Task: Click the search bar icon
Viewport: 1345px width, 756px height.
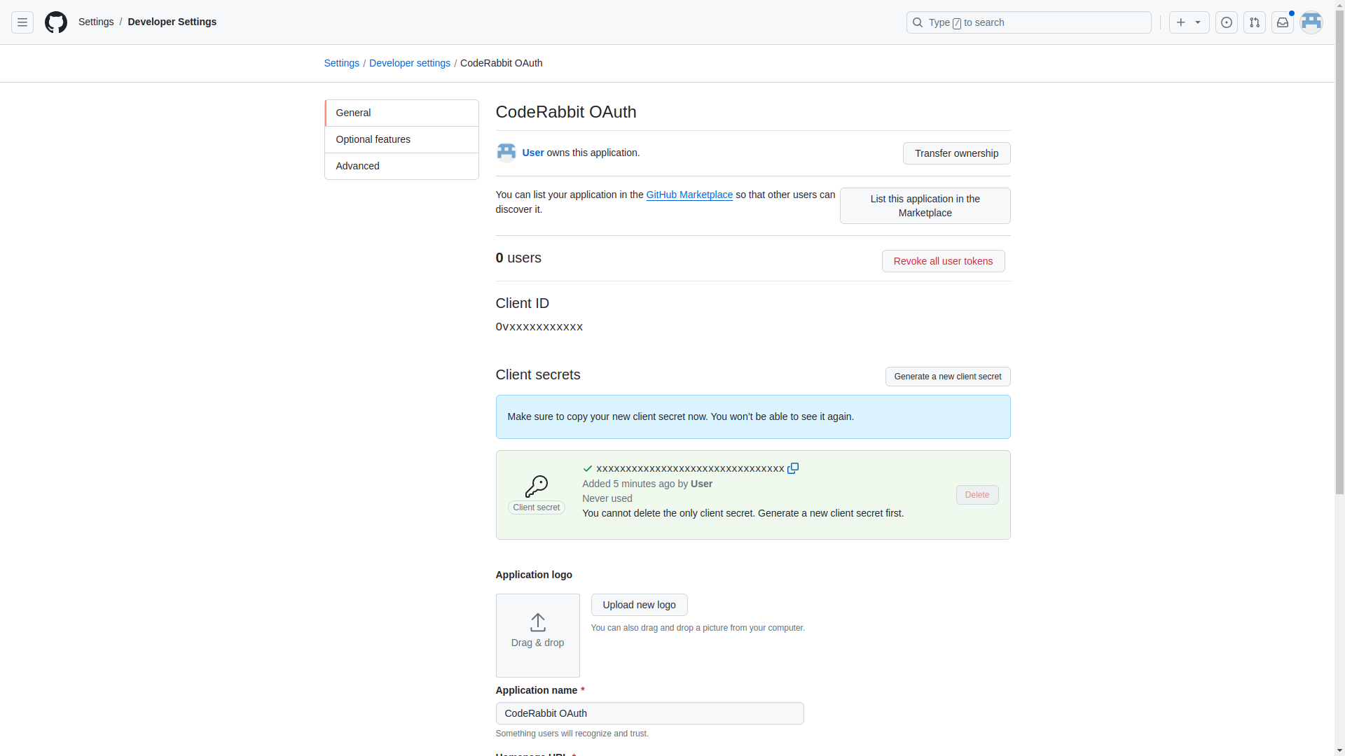Action: [x=917, y=22]
